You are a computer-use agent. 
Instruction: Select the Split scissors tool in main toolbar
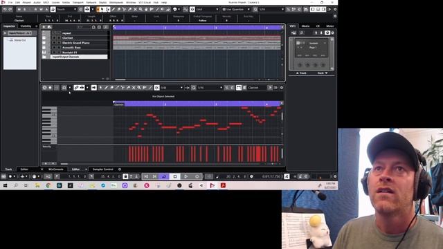[x=125, y=9]
